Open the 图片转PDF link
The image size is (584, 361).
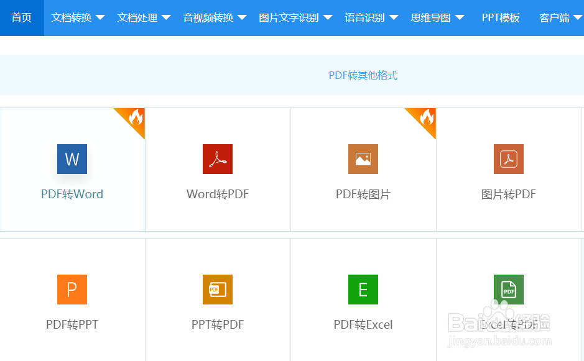[x=509, y=194]
